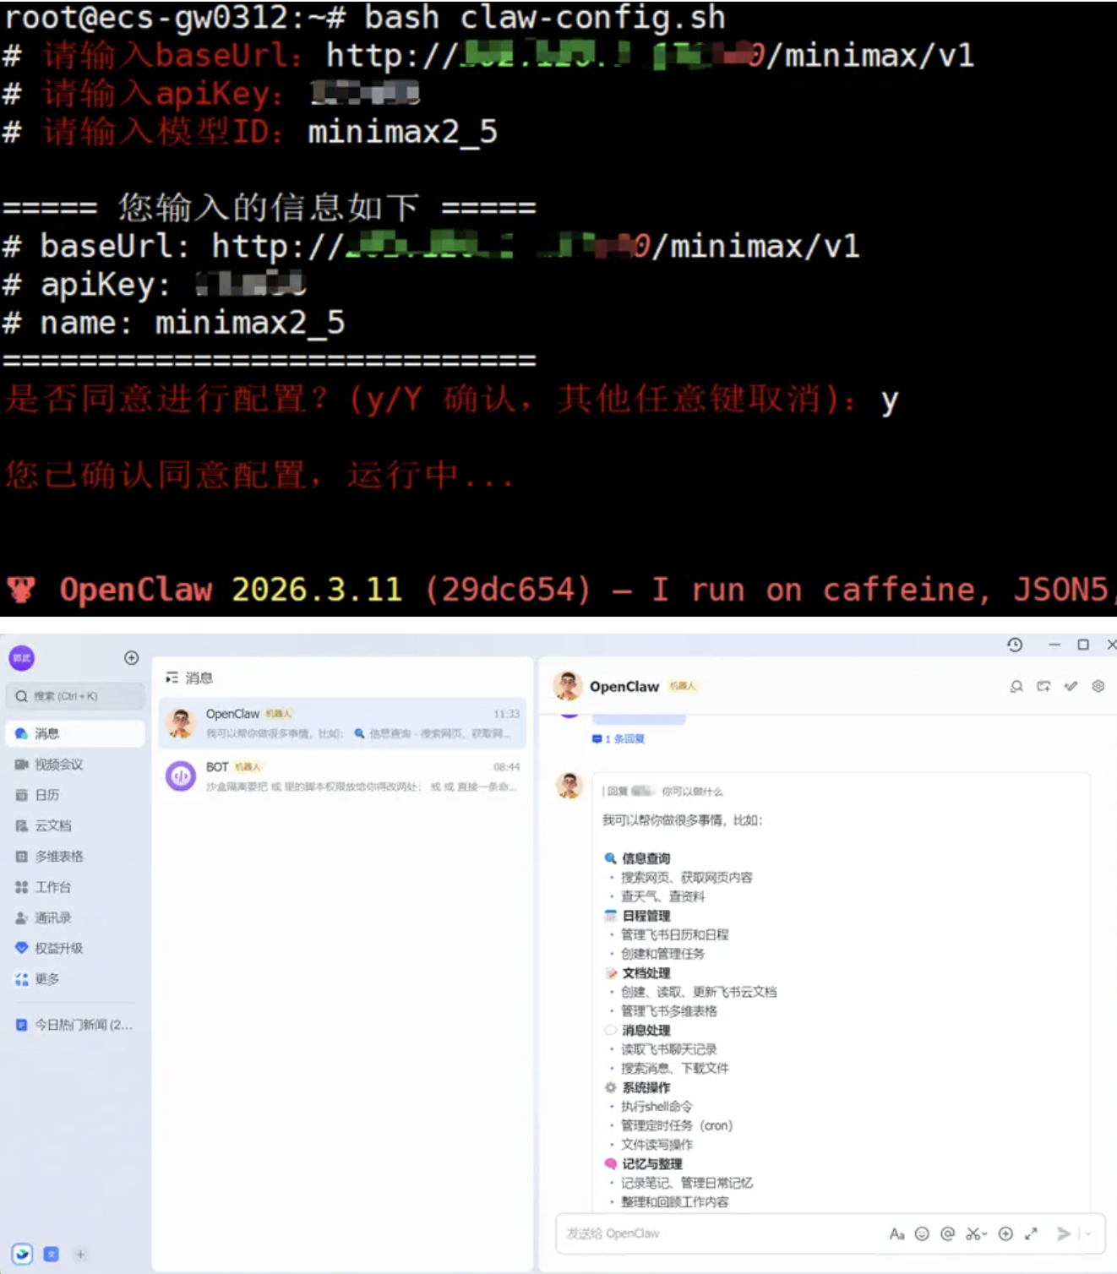Click the 发送给 OpenClaw message input
Screen dimensions: 1117x1274
(x=718, y=1233)
